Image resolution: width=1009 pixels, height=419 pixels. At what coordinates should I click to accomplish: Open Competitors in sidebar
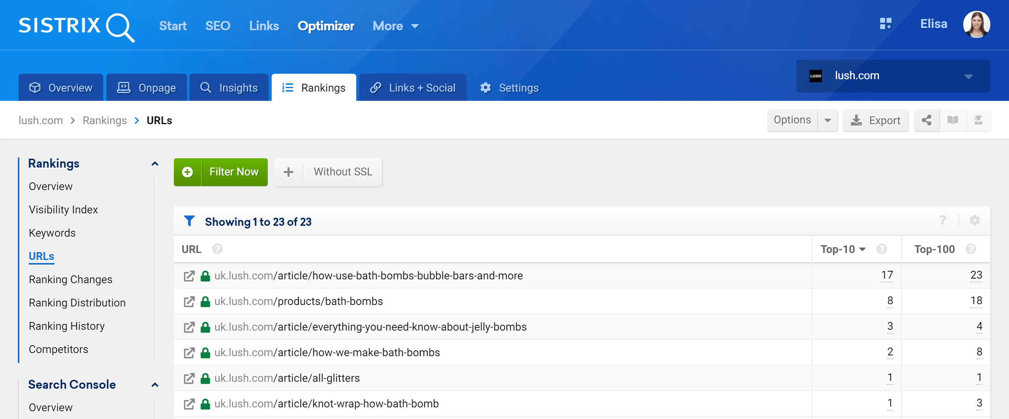pos(58,349)
